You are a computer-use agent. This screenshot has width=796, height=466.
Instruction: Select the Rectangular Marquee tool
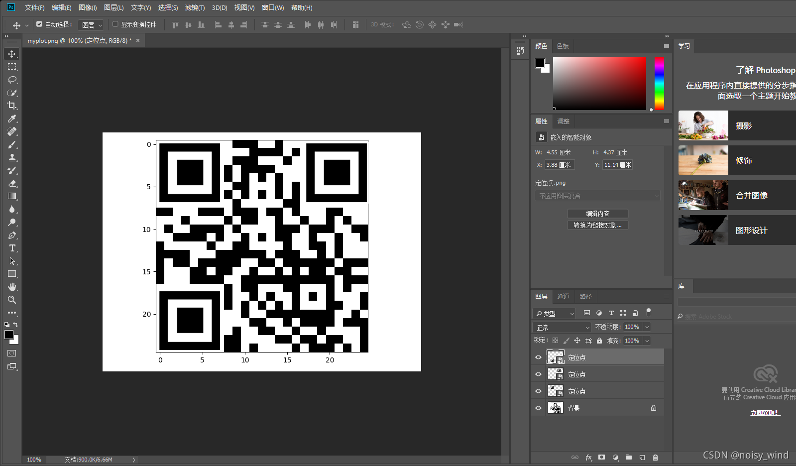[x=12, y=67]
